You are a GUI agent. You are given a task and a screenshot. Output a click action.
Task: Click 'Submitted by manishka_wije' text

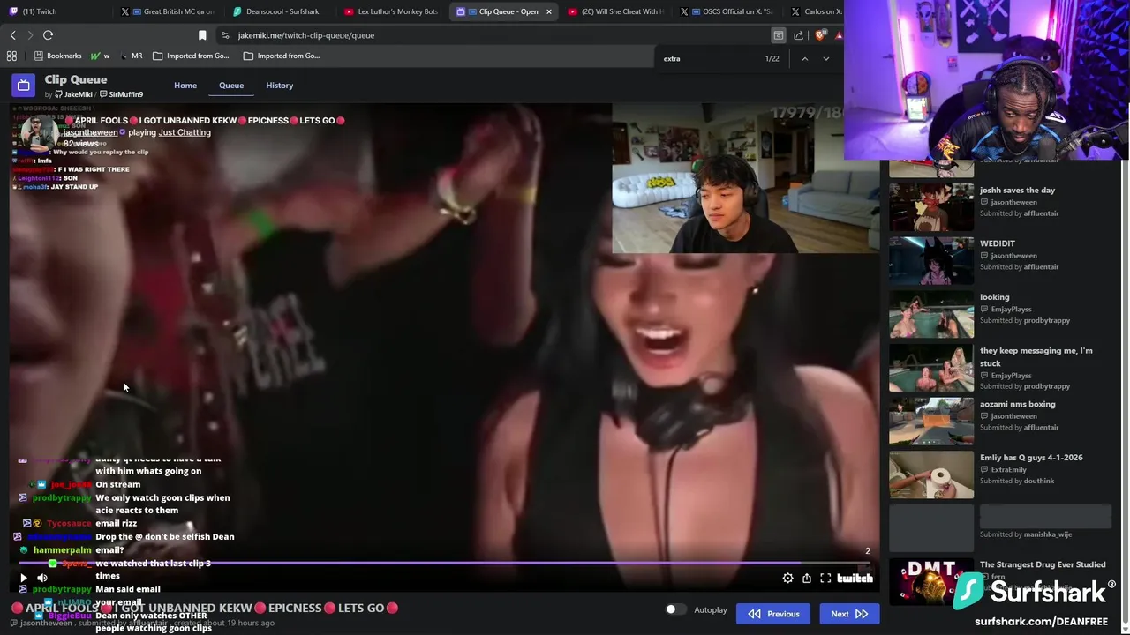point(1026,534)
